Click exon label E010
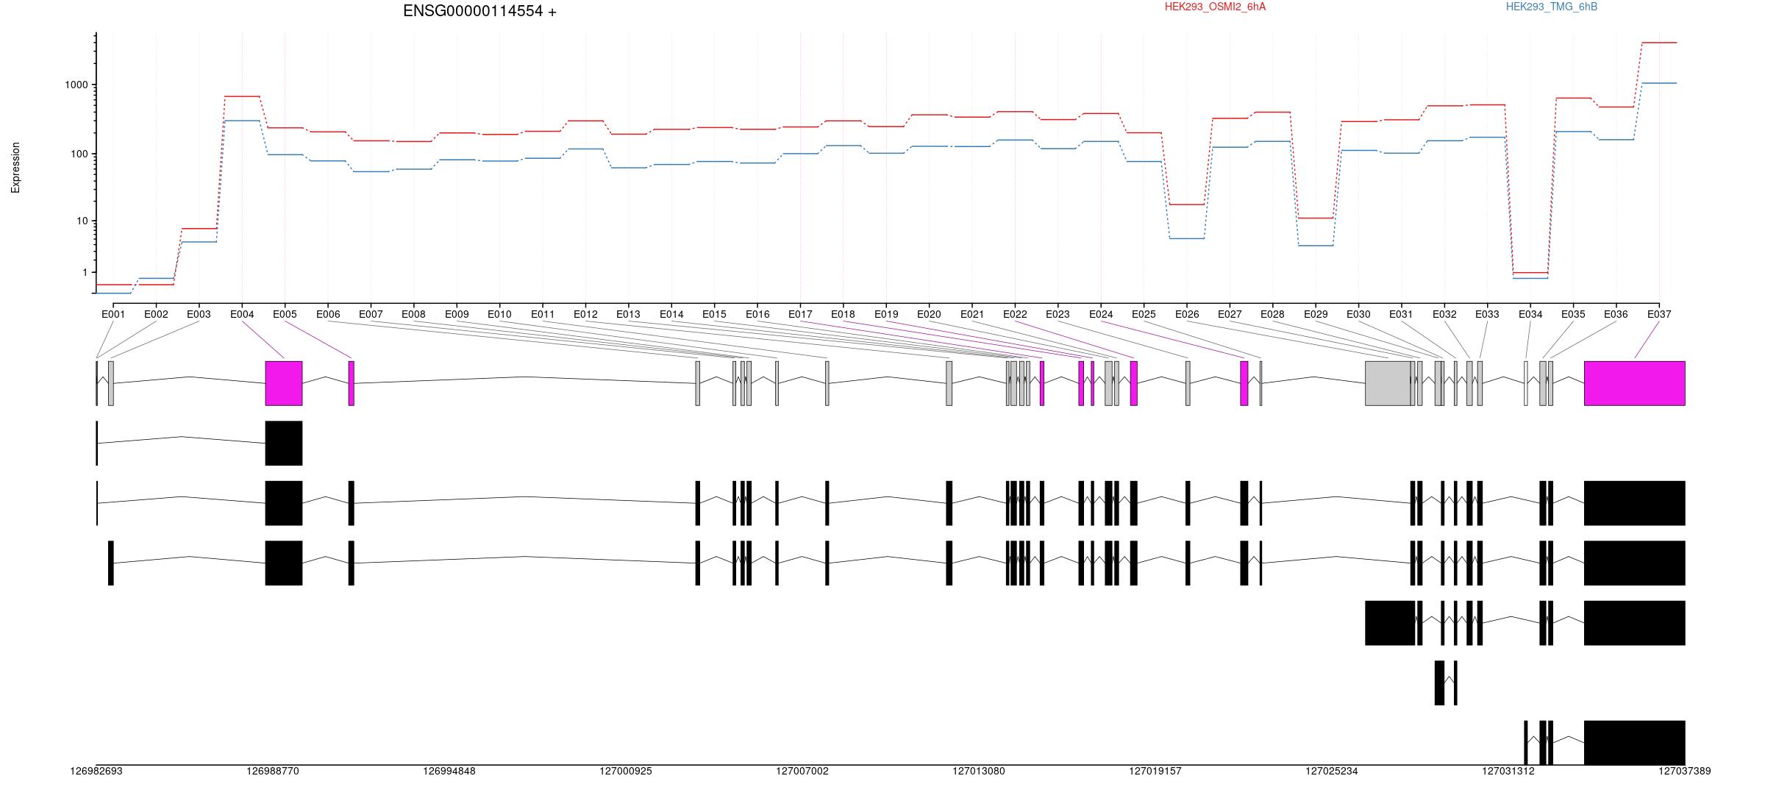 point(499,314)
